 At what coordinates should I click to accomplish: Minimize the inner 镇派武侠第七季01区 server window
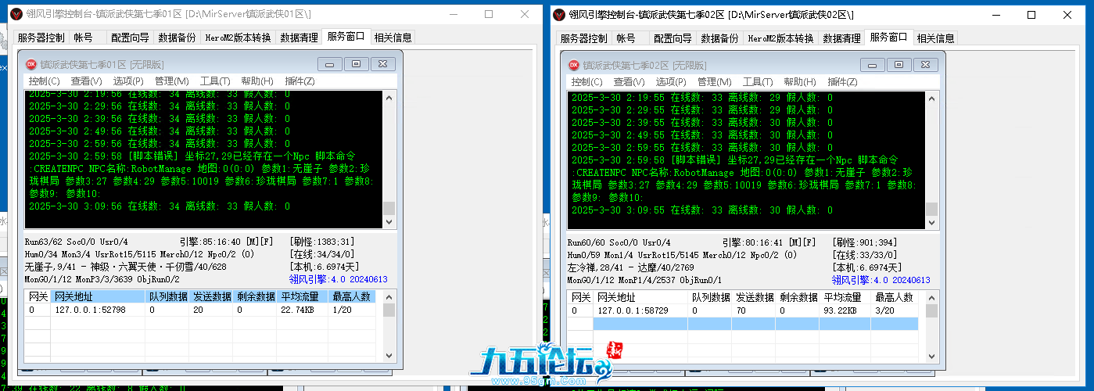pyautogui.click(x=331, y=64)
